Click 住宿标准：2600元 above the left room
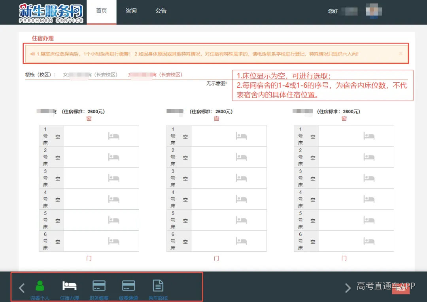This screenshot has height=302, width=427. [x=83, y=112]
